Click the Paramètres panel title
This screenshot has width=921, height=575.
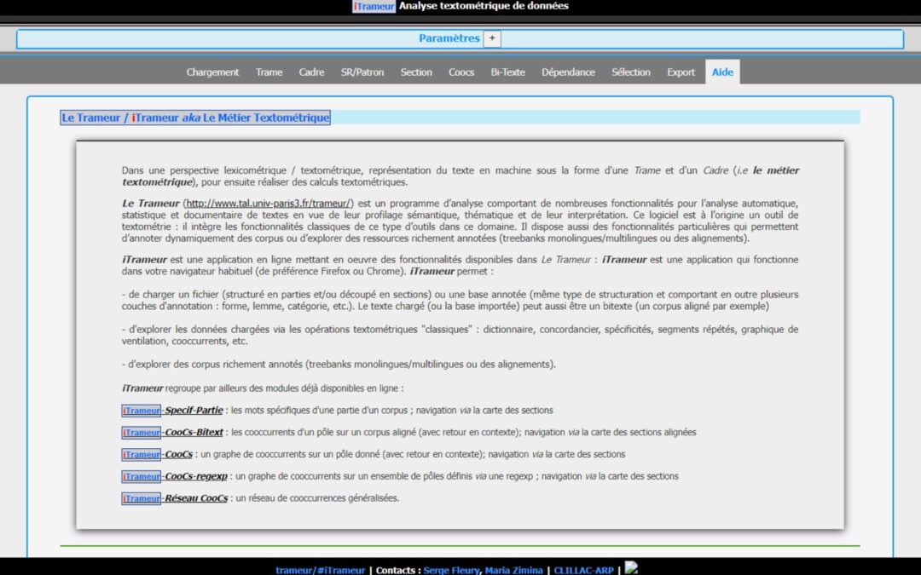click(449, 38)
